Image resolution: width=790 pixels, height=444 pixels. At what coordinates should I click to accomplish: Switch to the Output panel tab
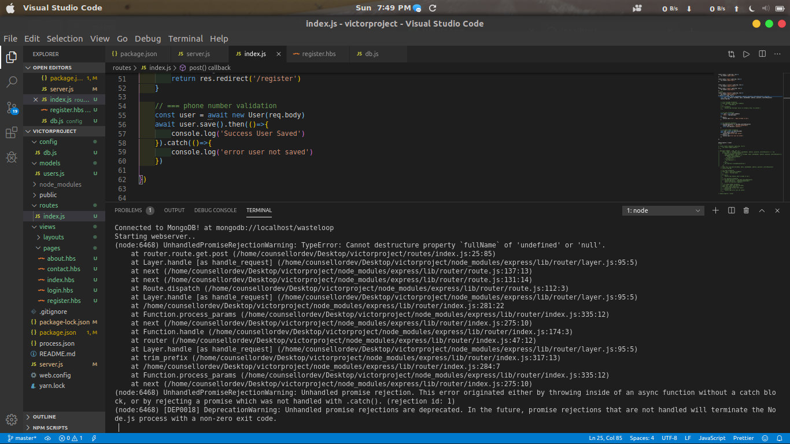[x=174, y=210]
